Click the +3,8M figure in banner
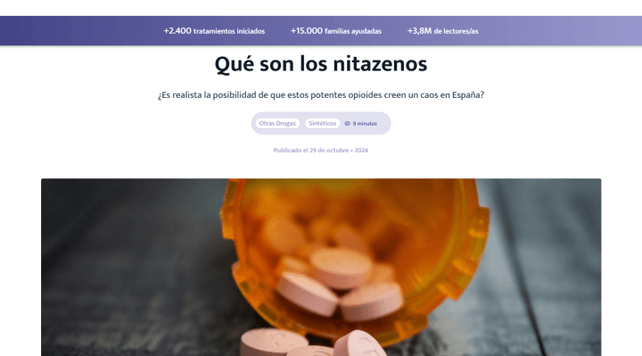 419,30
